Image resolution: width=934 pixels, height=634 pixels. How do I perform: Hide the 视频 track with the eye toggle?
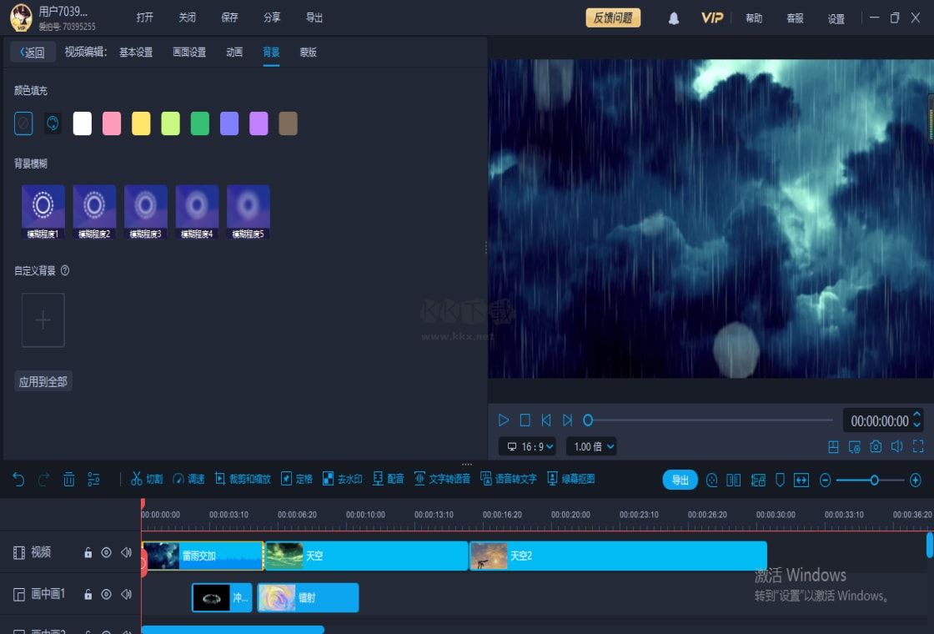107,551
